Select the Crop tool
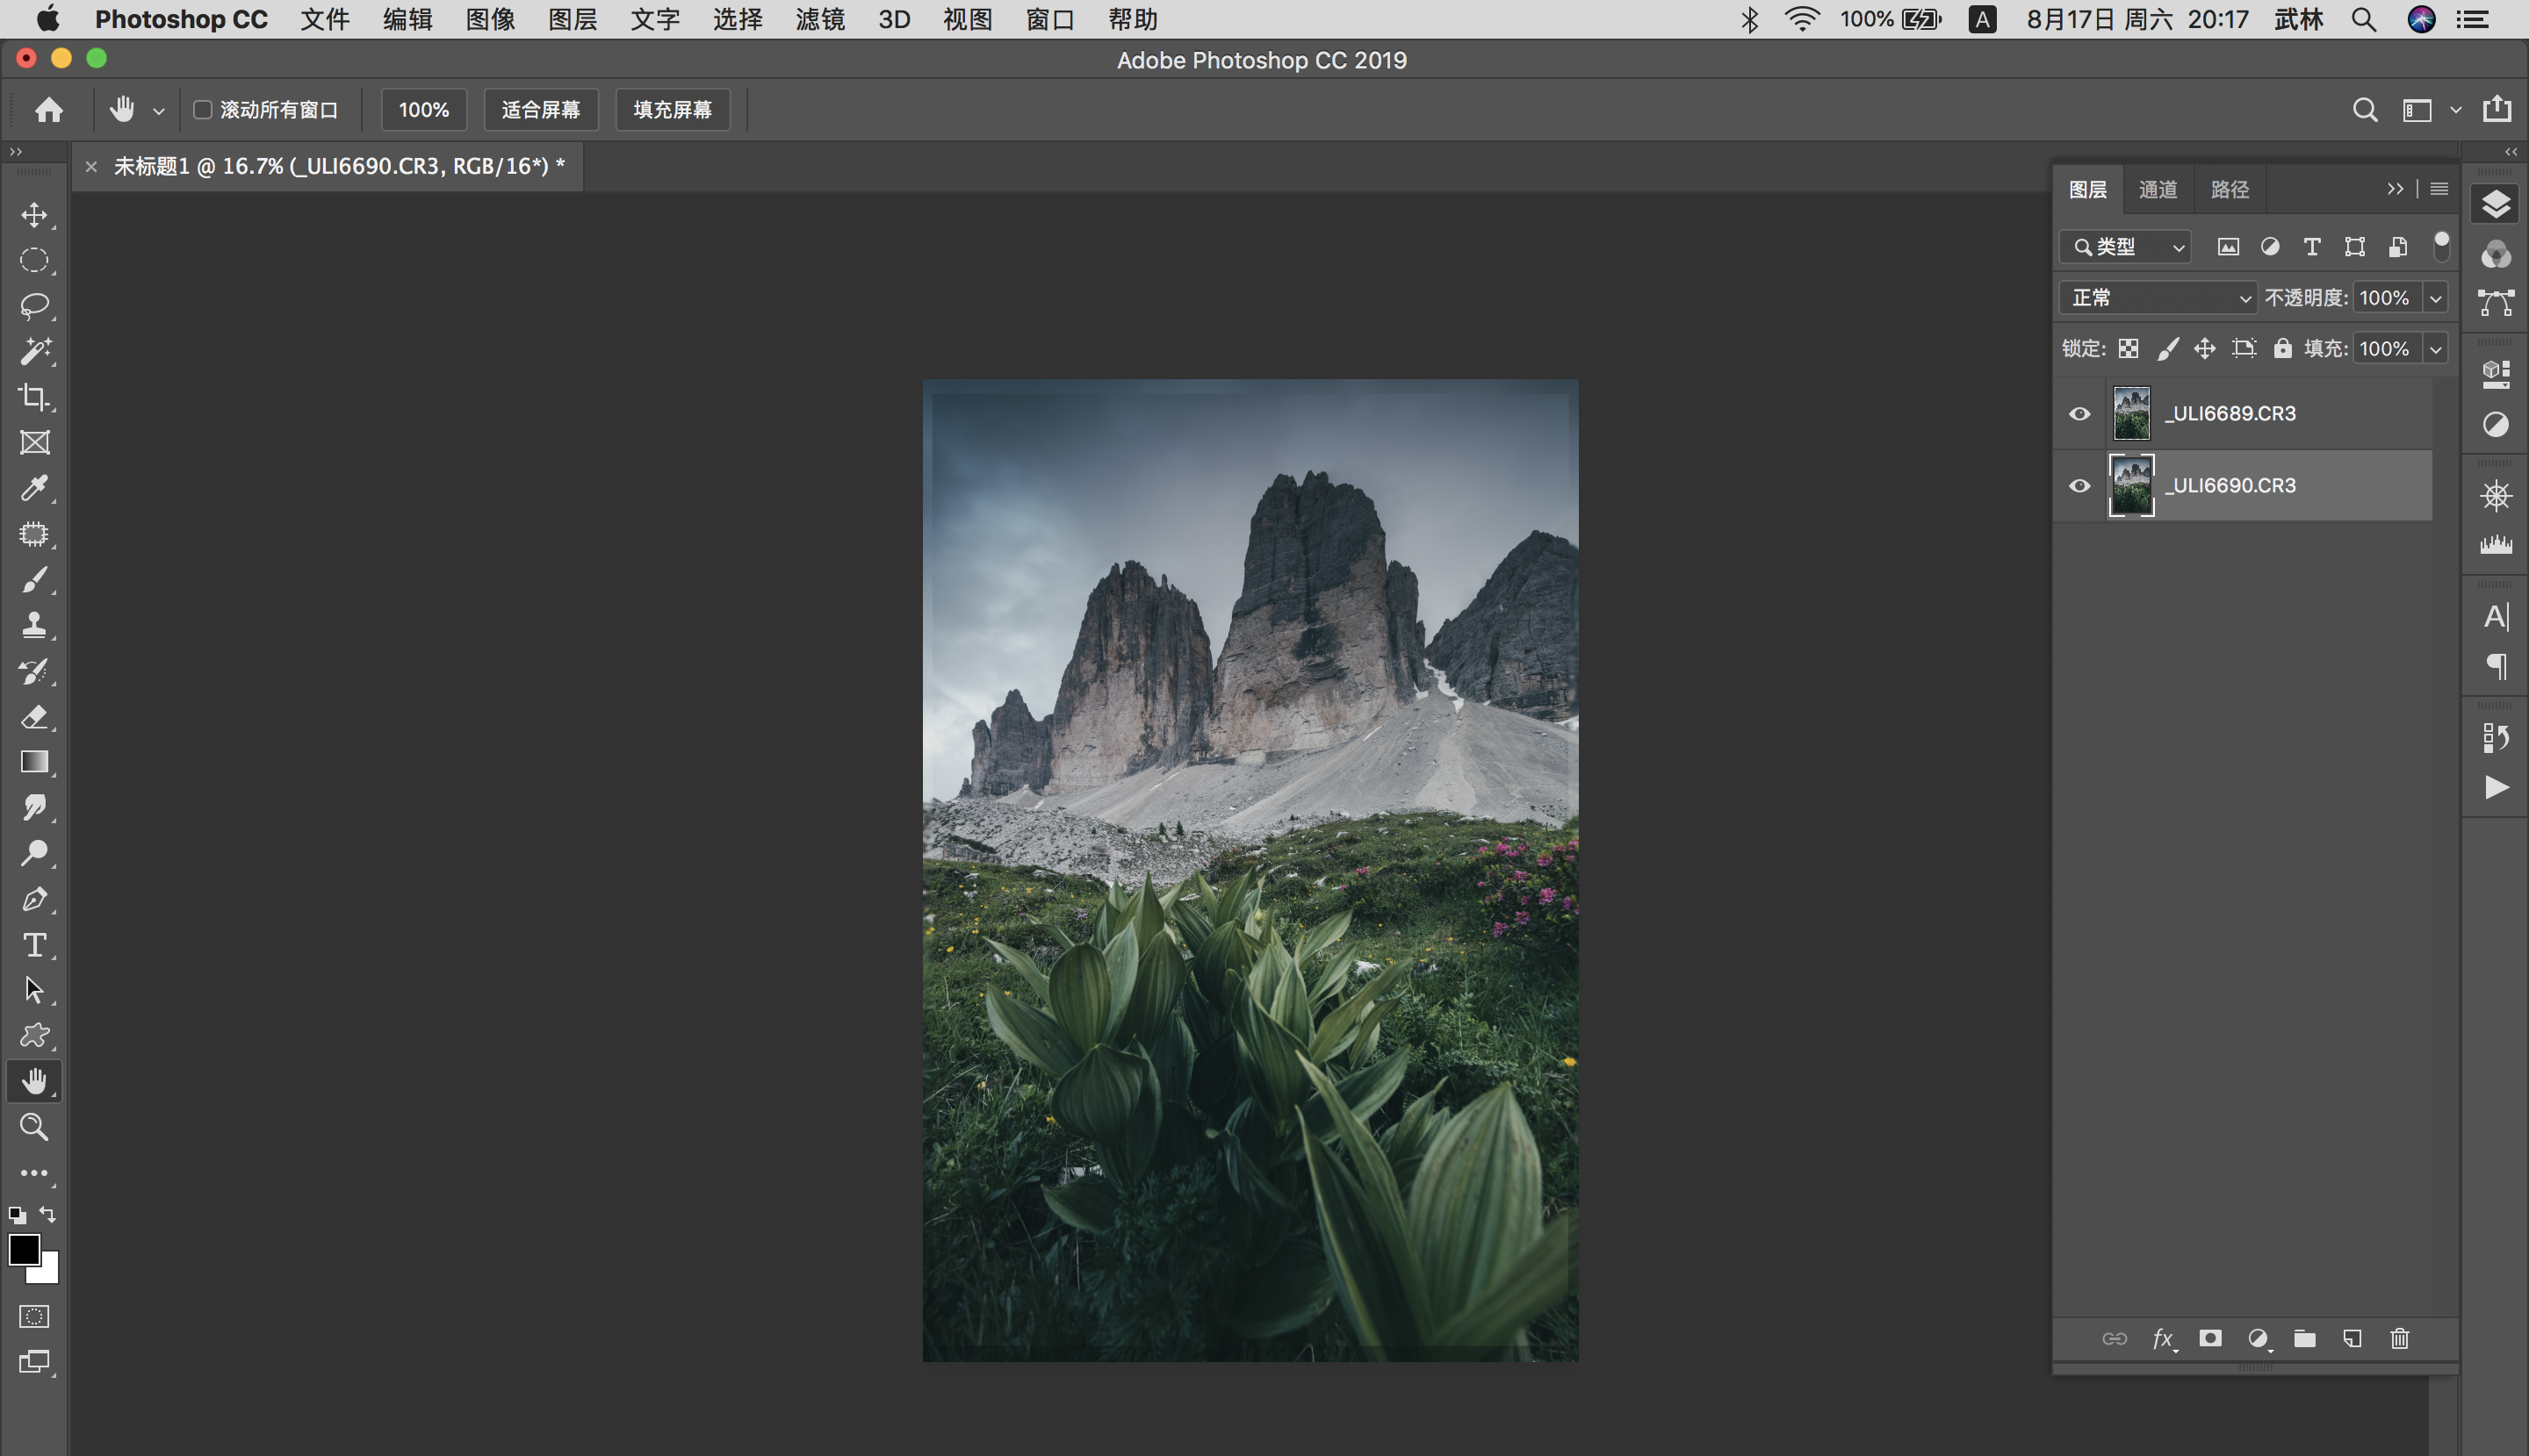This screenshot has width=2529, height=1456. point(34,397)
